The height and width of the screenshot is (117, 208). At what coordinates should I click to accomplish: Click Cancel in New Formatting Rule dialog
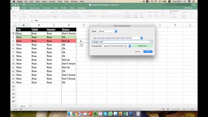(x=137, y=51)
